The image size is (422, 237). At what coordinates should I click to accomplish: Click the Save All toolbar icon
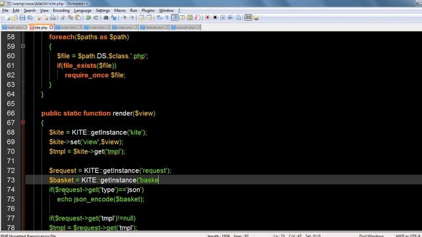tap(30, 18)
